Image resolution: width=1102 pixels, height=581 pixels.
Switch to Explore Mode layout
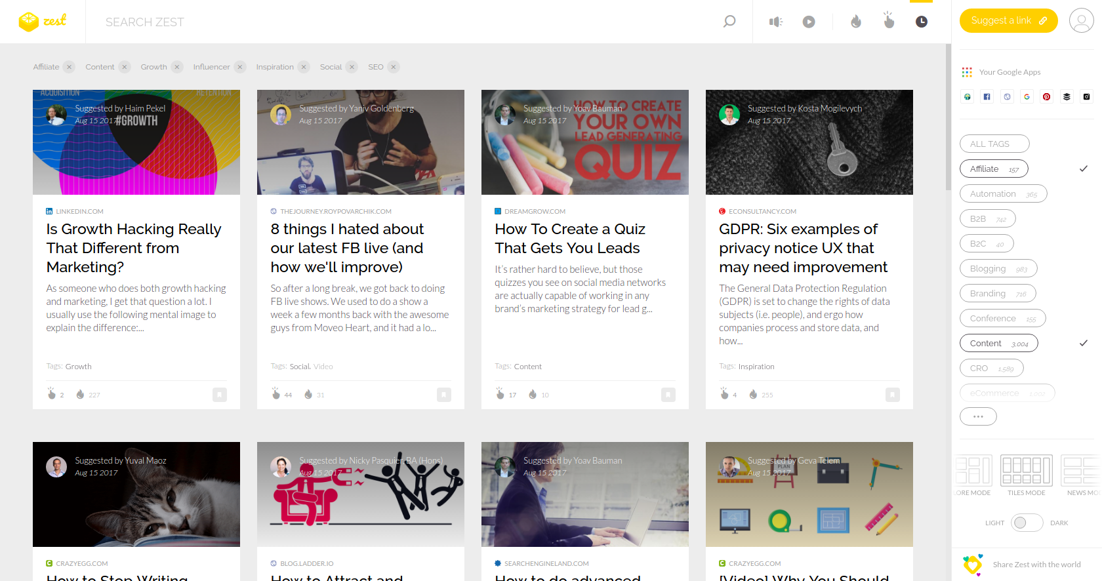[973, 475]
